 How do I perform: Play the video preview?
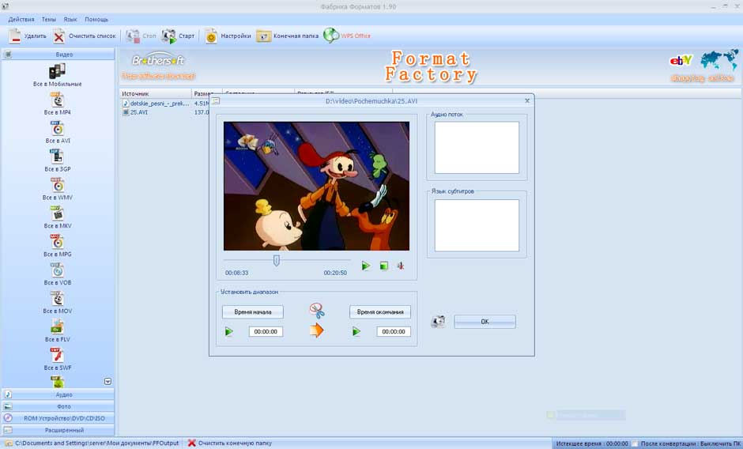(365, 266)
